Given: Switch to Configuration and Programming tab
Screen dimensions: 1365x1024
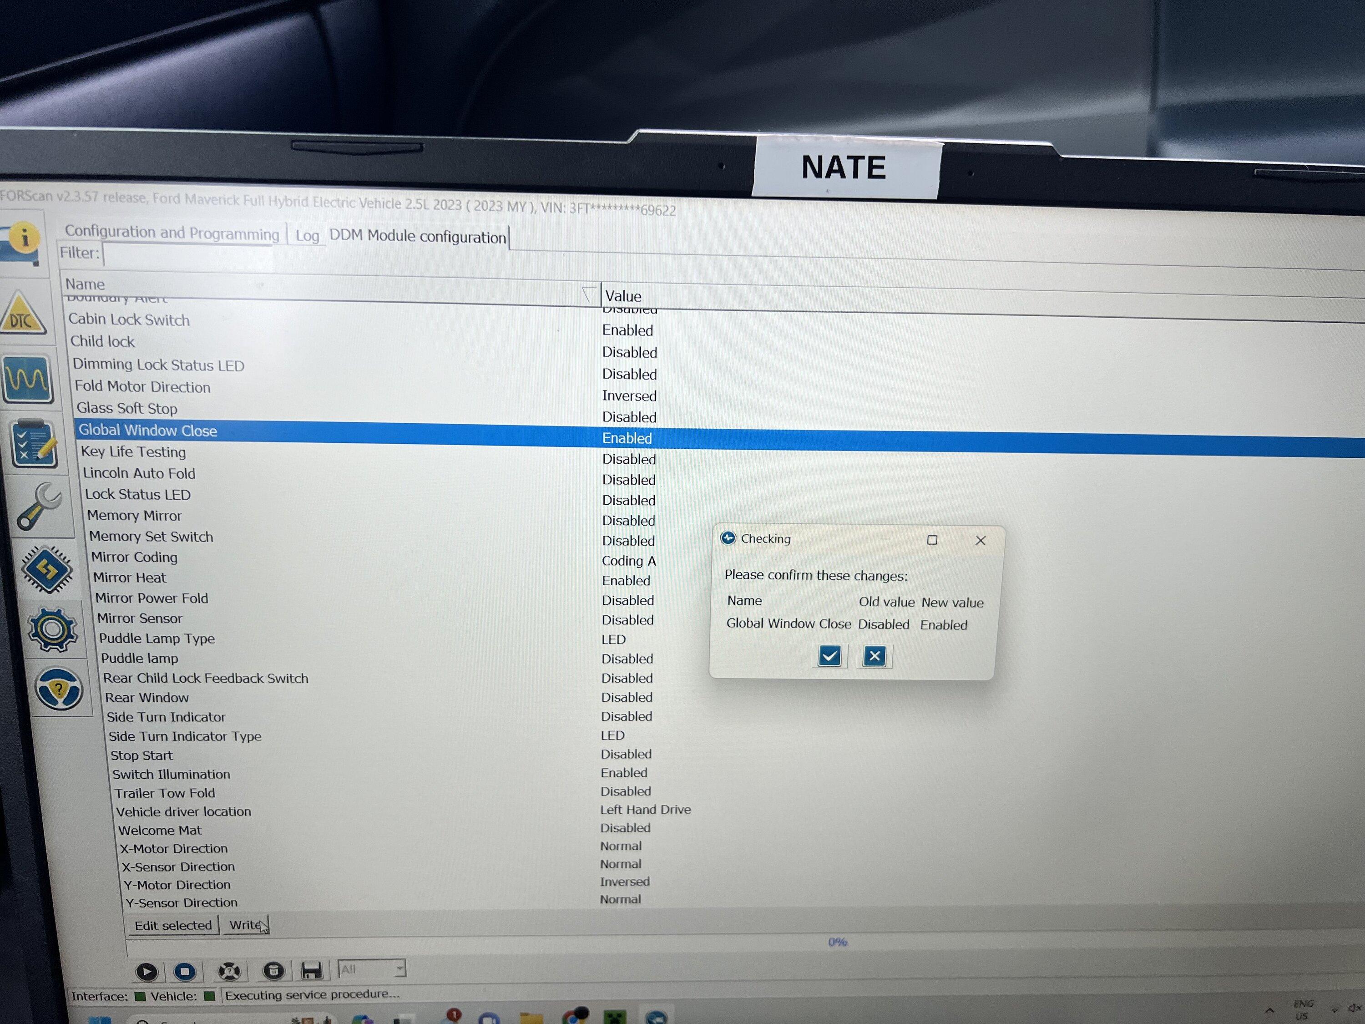Looking at the screenshot, I should (x=172, y=233).
